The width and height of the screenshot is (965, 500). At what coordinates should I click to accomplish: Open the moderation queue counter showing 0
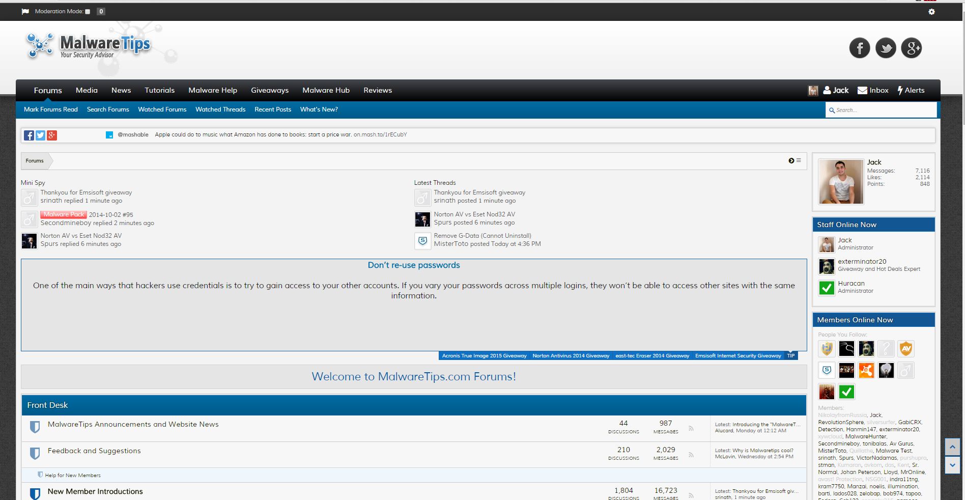point(101,11)
